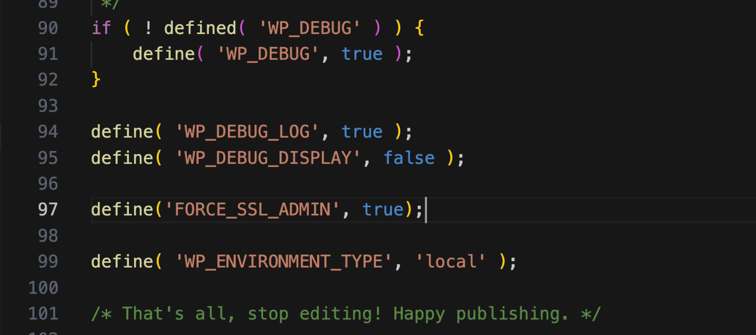Click line number 101 in the gutter
This screenshot has height=335, width=756.
43,314
